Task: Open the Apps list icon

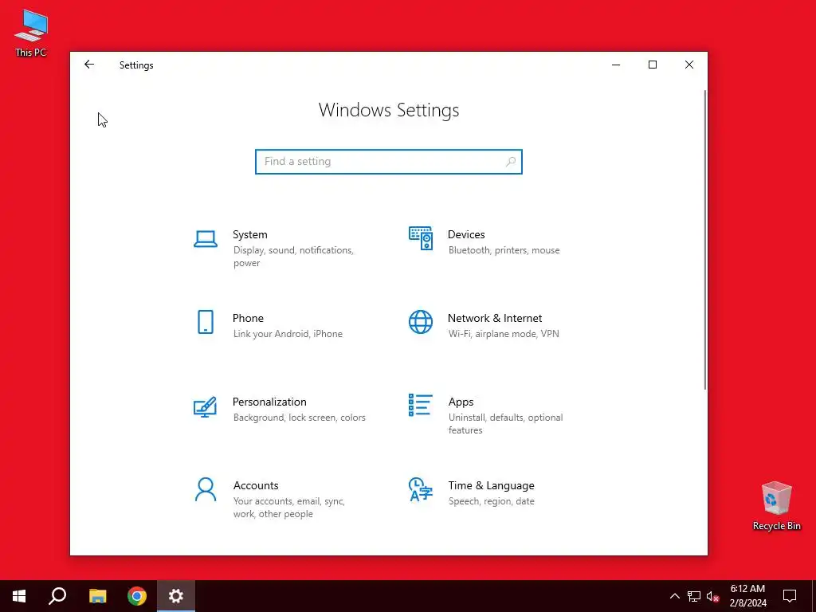Action: tap(421, 405)
